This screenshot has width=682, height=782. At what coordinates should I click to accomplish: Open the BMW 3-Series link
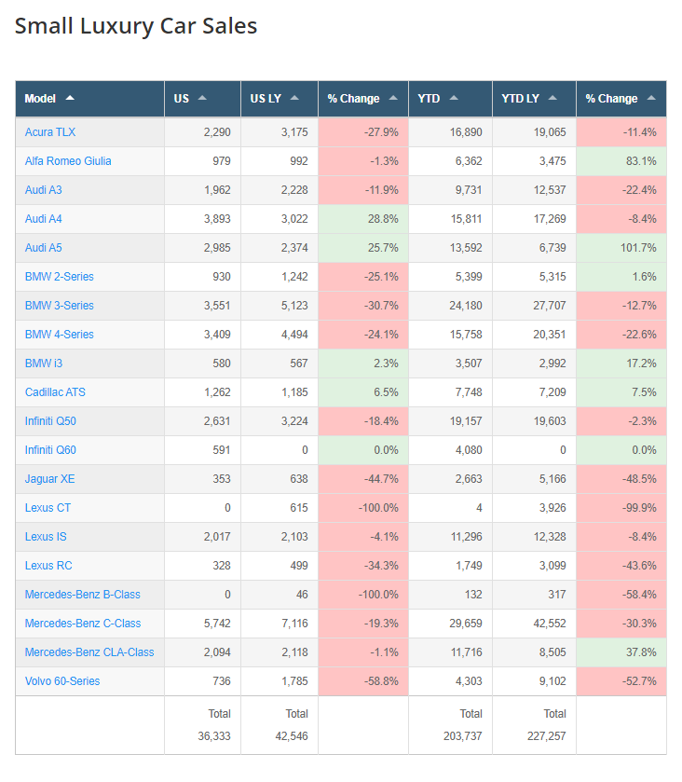click(x=60, y=306)
